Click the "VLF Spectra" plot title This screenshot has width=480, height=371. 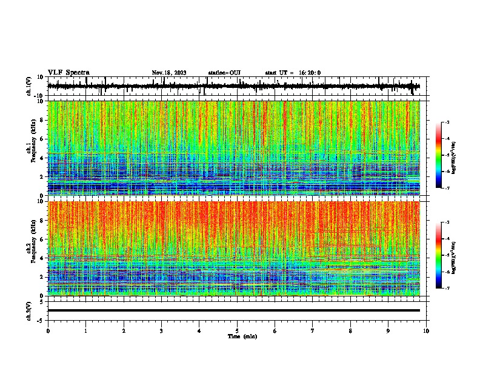[x=68, y=73]
